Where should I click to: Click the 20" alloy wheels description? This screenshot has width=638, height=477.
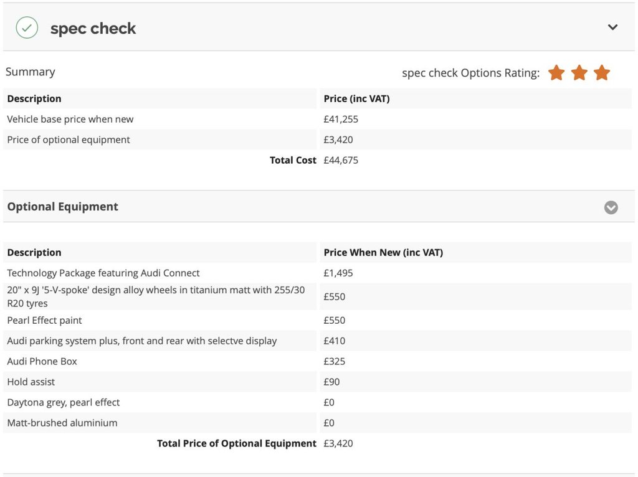pyautogui.click(x=156, y=296)
